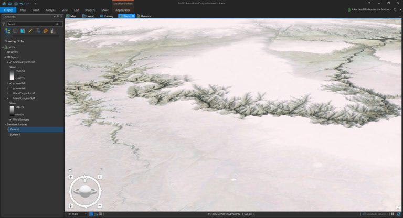The width and height of the screenshot is (403, 218).
Task: Select List By Charts icon
Action: [x=53, y=31]
